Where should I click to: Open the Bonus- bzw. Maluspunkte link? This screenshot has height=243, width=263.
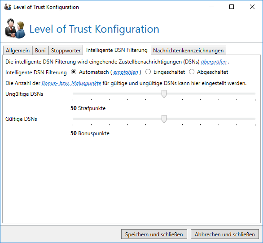tap(71, 83)
